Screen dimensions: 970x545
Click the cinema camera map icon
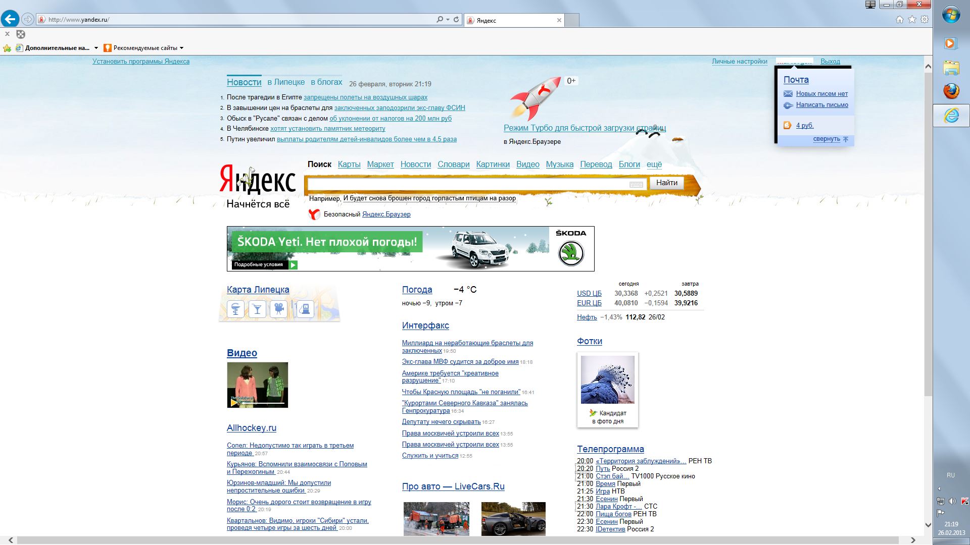[278, 308]
